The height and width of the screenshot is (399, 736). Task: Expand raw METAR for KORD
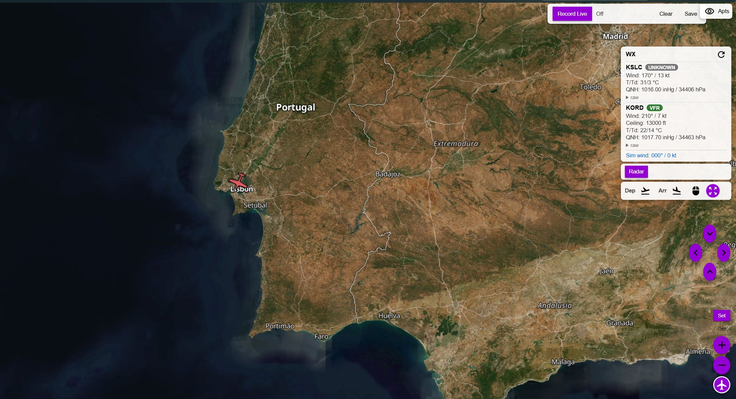click(632, 145)
